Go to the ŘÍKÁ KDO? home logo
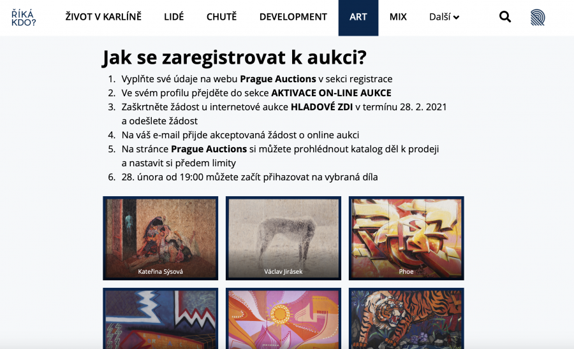The height and width of the screenshot is (349, 574). pyautogui.click(x=24, y=18)
